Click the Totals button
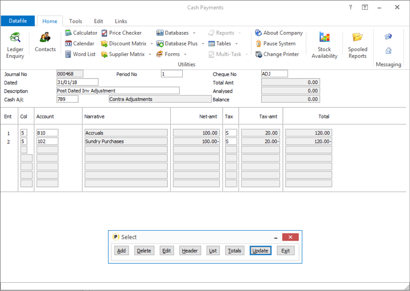Image resolution: width=410 pixels, height=291 pixels. (x=235, y=250)
